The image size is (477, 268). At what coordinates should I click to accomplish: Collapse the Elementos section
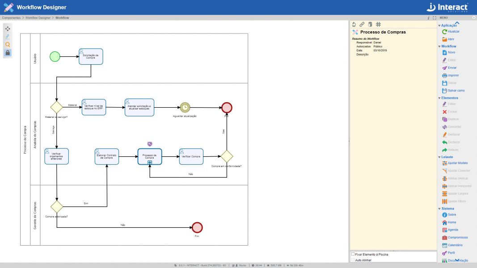pos(439,98)
